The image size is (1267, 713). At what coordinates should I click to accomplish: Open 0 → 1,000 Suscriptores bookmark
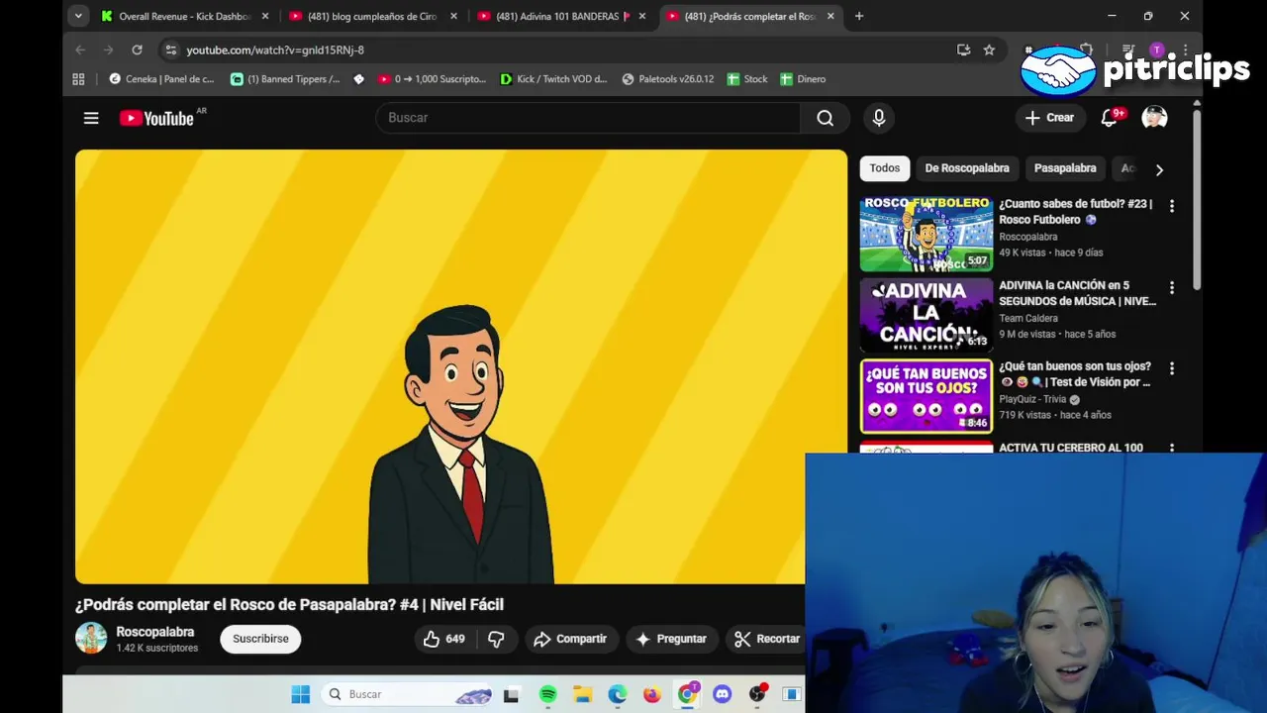click(433, 79)
